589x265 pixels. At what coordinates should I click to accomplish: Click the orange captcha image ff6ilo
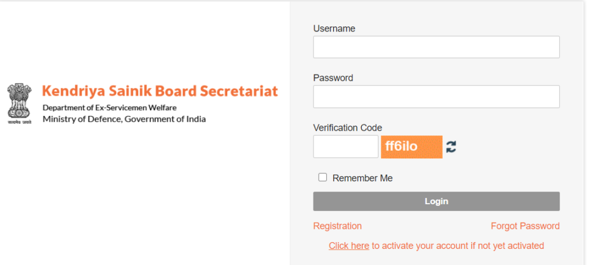411,147
